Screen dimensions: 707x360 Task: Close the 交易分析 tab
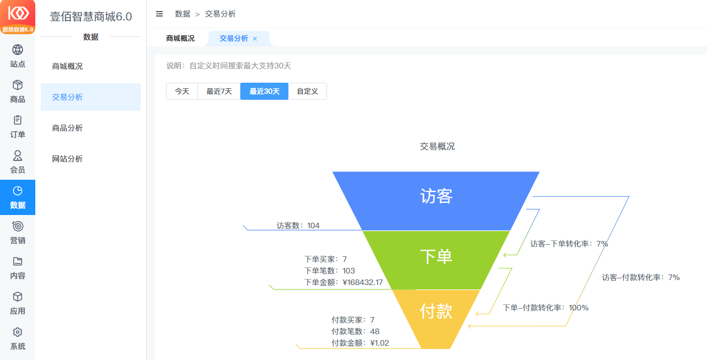[x=255, y=39]
